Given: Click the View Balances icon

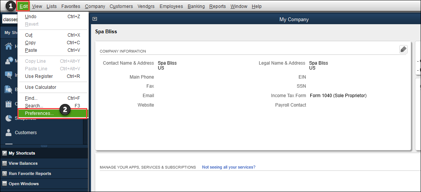Looking at the screenshot, I should [x=4, y=163].
